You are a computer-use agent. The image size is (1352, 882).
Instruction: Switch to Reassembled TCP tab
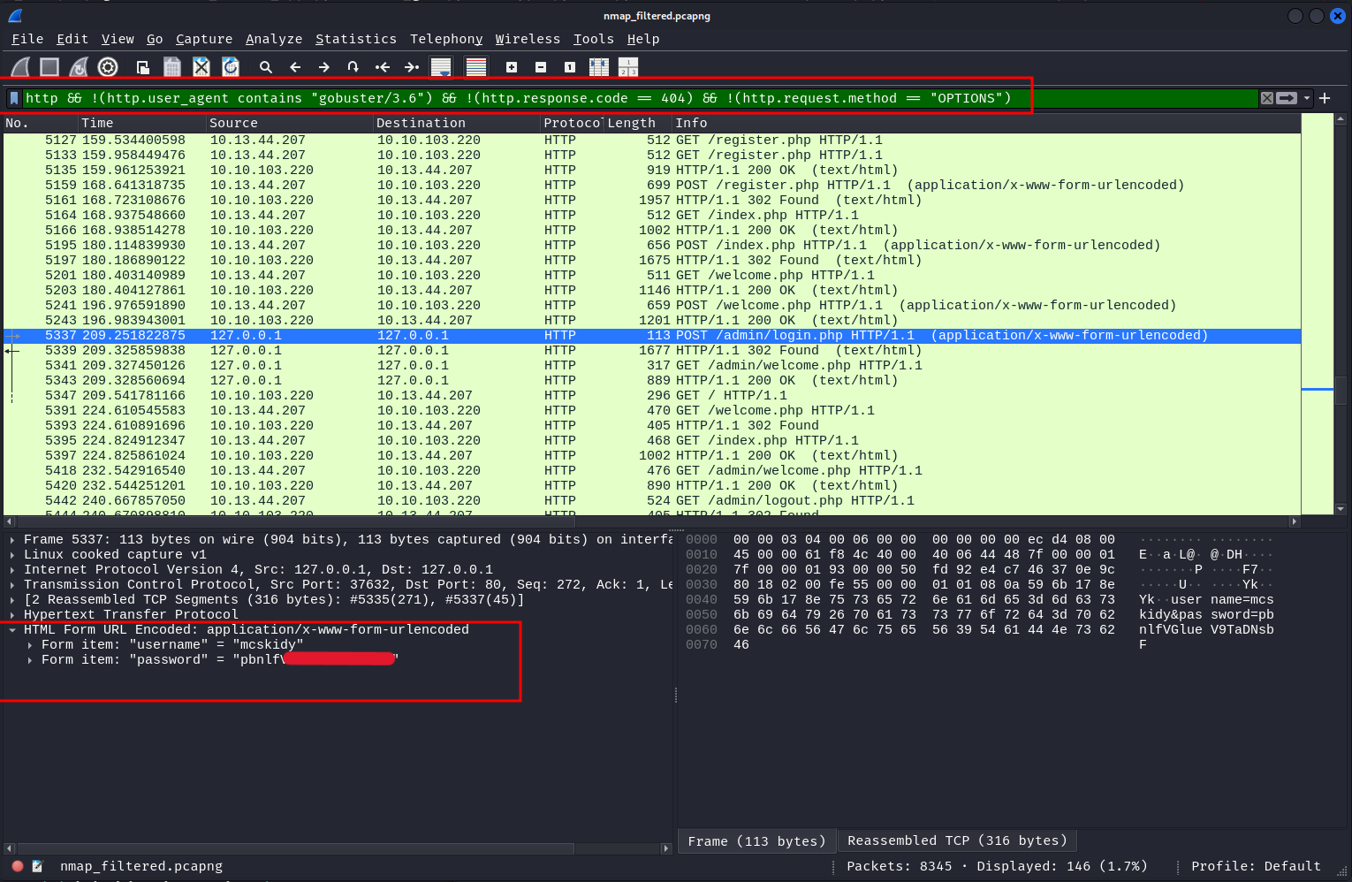coord(957,840)
